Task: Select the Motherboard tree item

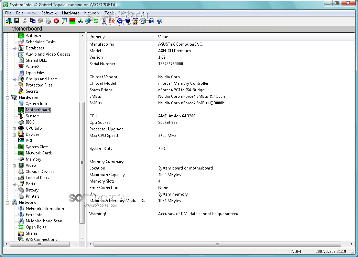Action: (x=38, y=110)
